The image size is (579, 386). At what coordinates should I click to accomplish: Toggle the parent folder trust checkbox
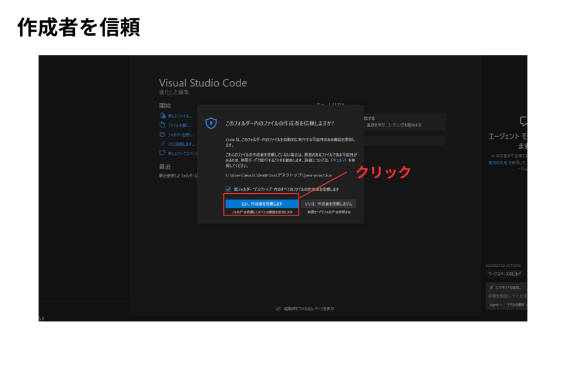point(228,189)
